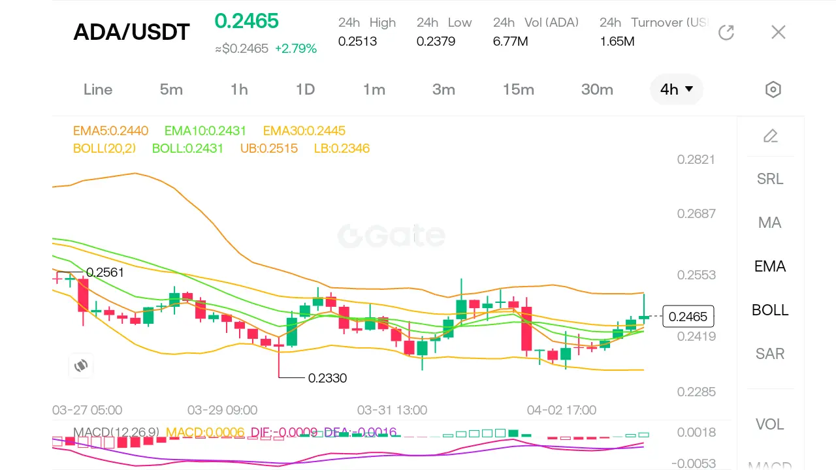836x470 pixels.
Task: Toggle the BOLL indicator off
Action: [770, 310]
